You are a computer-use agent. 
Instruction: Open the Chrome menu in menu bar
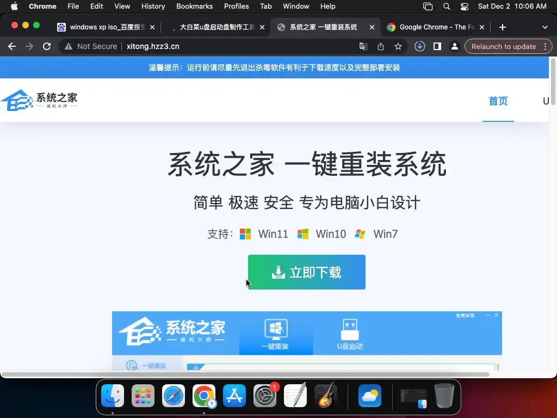tap(42, 6)
